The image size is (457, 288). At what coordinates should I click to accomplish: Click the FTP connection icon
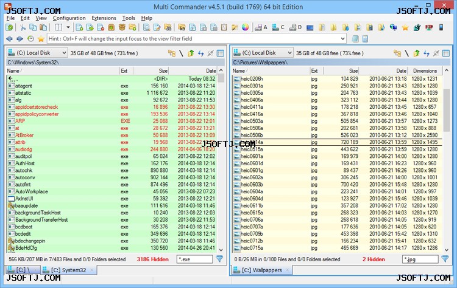click(x=429, y=27)
